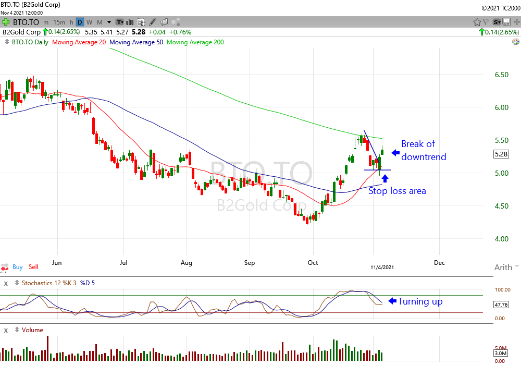Click the 5.35 open price value
Screen dimensions: 521x365
91,32
